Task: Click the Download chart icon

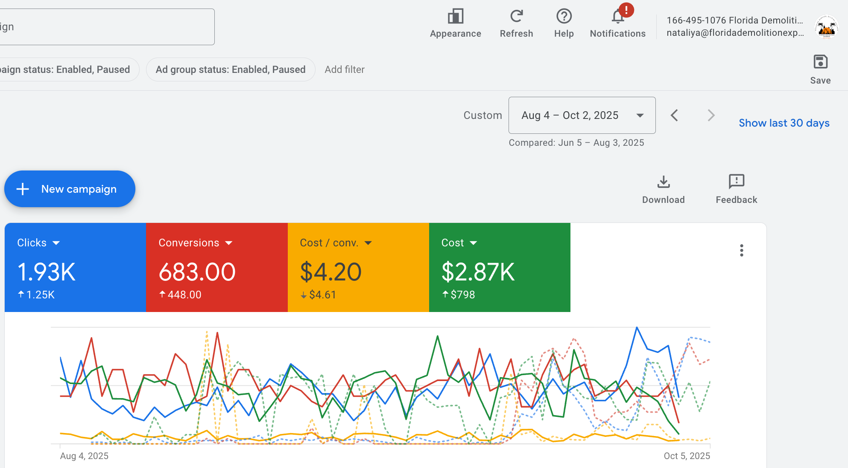Action: pos(663,182)
